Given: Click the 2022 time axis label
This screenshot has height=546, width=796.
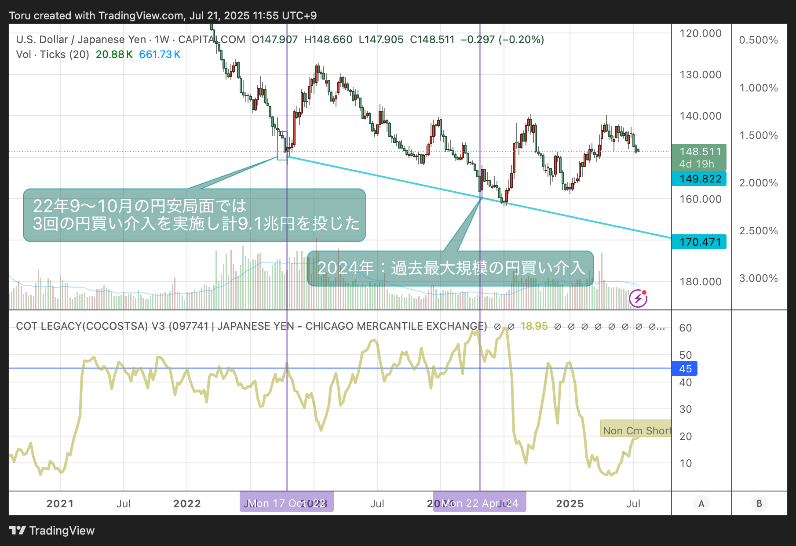Looking at the screenshot, I should tap(187, 503).
